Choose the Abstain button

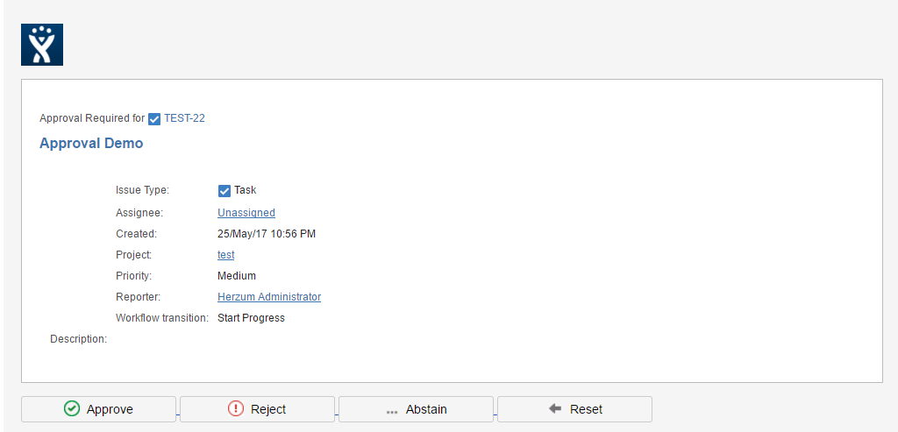click(416, 409)
